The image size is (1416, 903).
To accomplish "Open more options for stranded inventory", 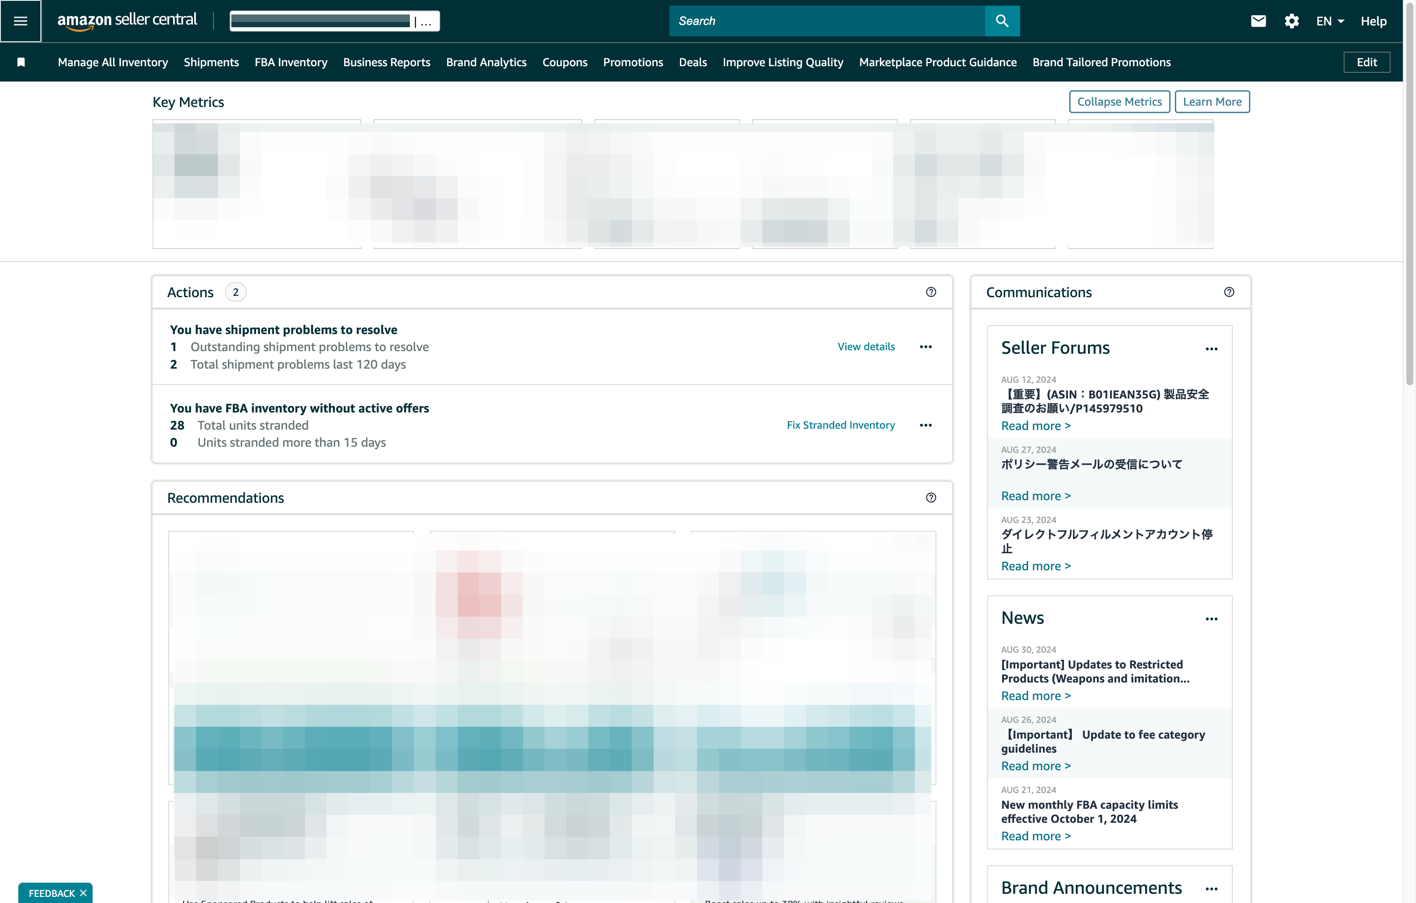I will [925, 425].
